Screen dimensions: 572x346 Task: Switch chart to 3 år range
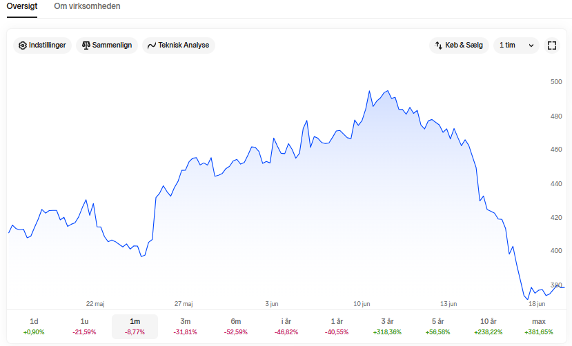387,326
